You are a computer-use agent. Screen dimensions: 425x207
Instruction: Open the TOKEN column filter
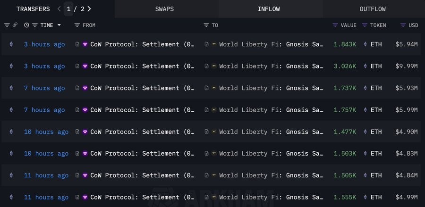(x=365, y=25)
